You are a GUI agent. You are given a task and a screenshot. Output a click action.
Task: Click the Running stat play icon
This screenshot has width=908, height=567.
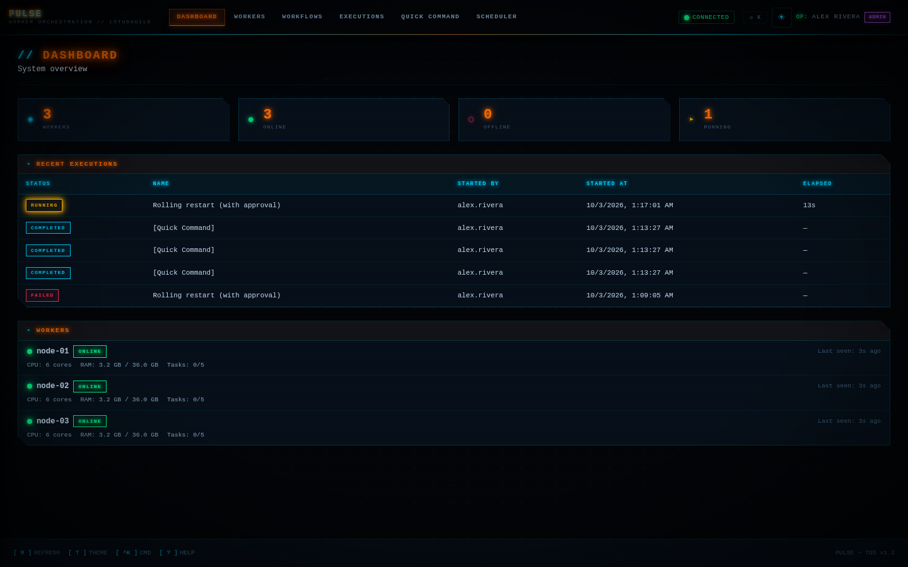point(692,119)
